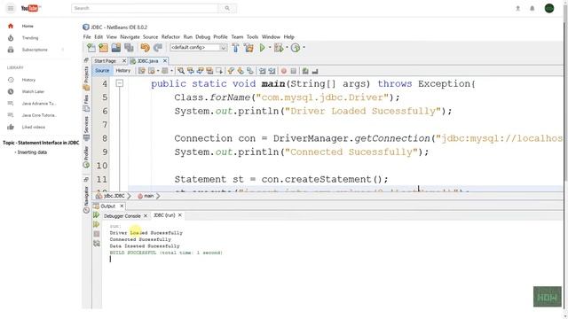Open the Debug menu
The height and width of the screenshot is (319, 568).
point(203,37)
